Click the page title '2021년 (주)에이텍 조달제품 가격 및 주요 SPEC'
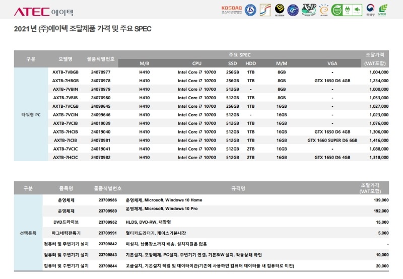This screenshot has height=279, width=403. (x=83, y=29)
